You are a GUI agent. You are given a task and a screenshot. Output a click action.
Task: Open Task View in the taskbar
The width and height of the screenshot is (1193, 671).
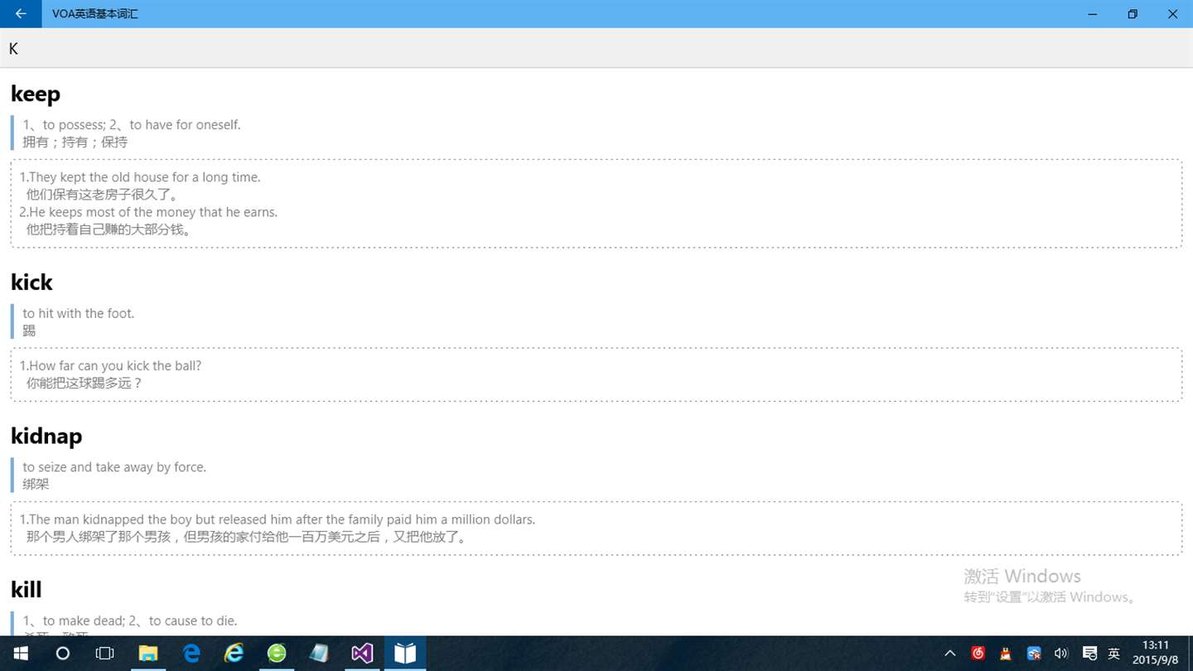click(105, 654)
